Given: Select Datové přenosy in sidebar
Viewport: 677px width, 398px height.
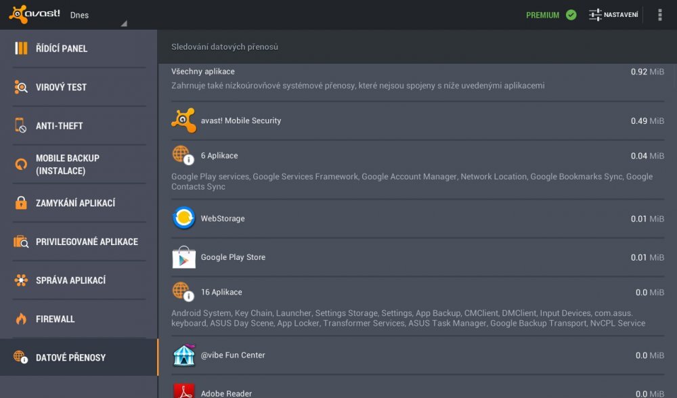Looking at the screenshot, I should point(71,357).
